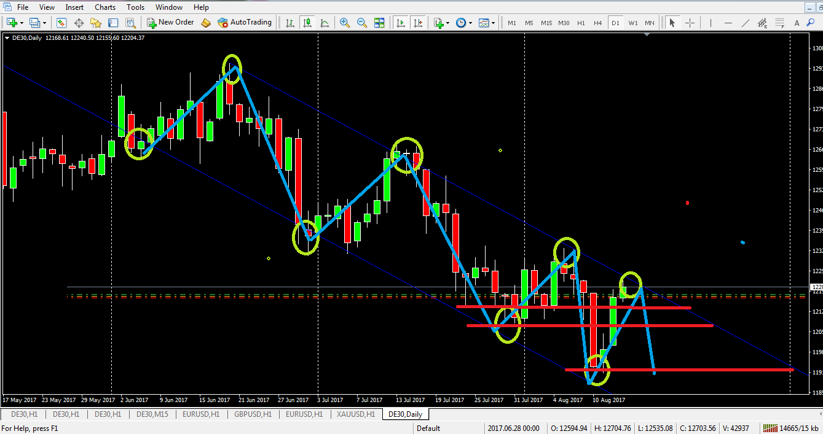Open the Profiles icon
Screen dimensions: 823x434
34,23
